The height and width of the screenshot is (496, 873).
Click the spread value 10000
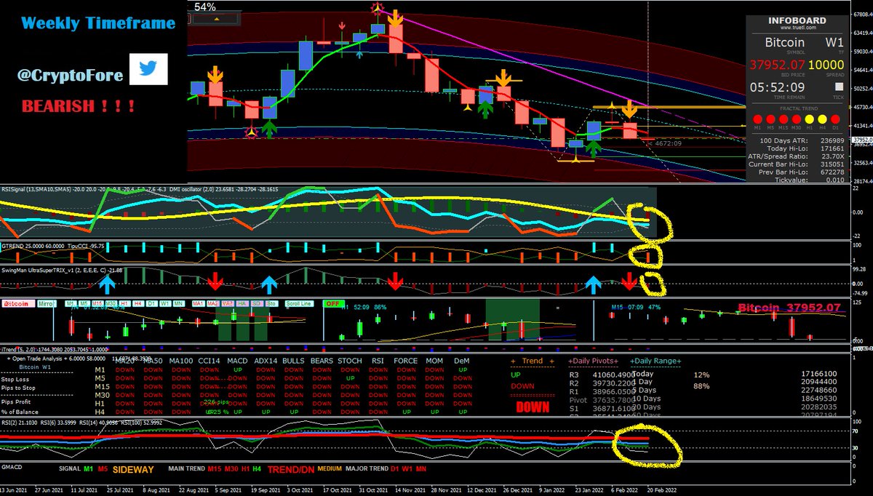(x=826, y=65)
